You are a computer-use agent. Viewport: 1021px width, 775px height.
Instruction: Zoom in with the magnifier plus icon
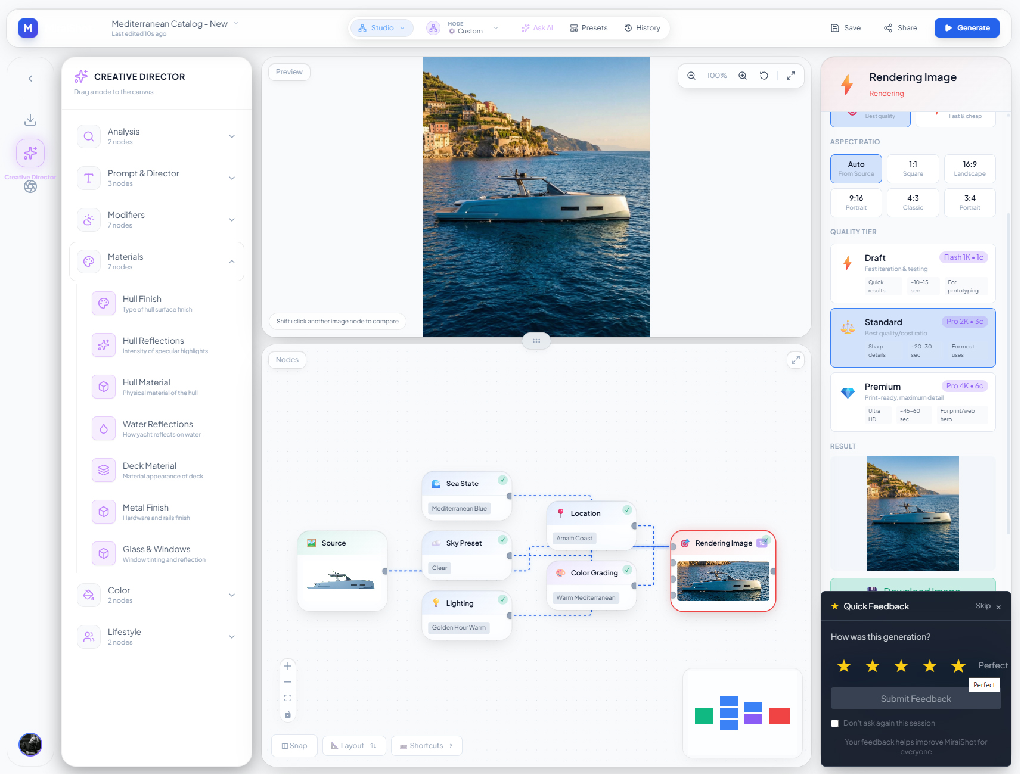(x=742, y=76)
